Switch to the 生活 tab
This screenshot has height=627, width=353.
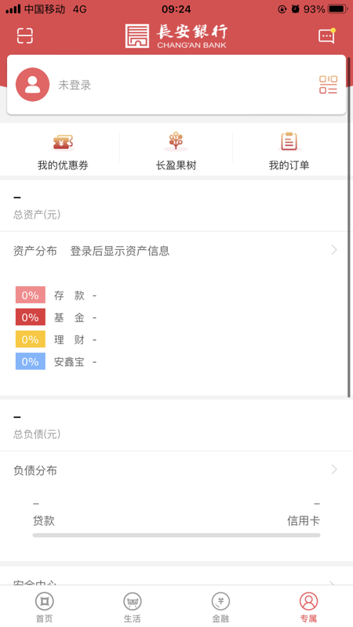132,607
